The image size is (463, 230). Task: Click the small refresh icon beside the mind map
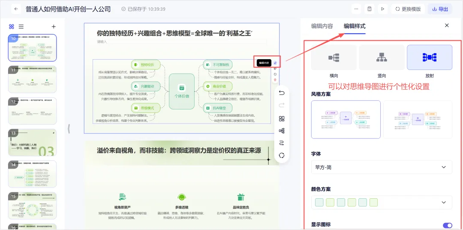click(275, 74)
